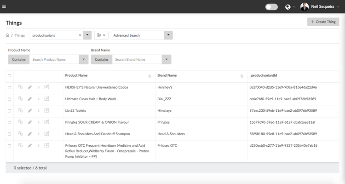The width and height of the screenshot is (345, 184).
Task: Click ID 1bb79c90-59ed-11e9-b1a7-cbab1aae11af
Action: 282,122
